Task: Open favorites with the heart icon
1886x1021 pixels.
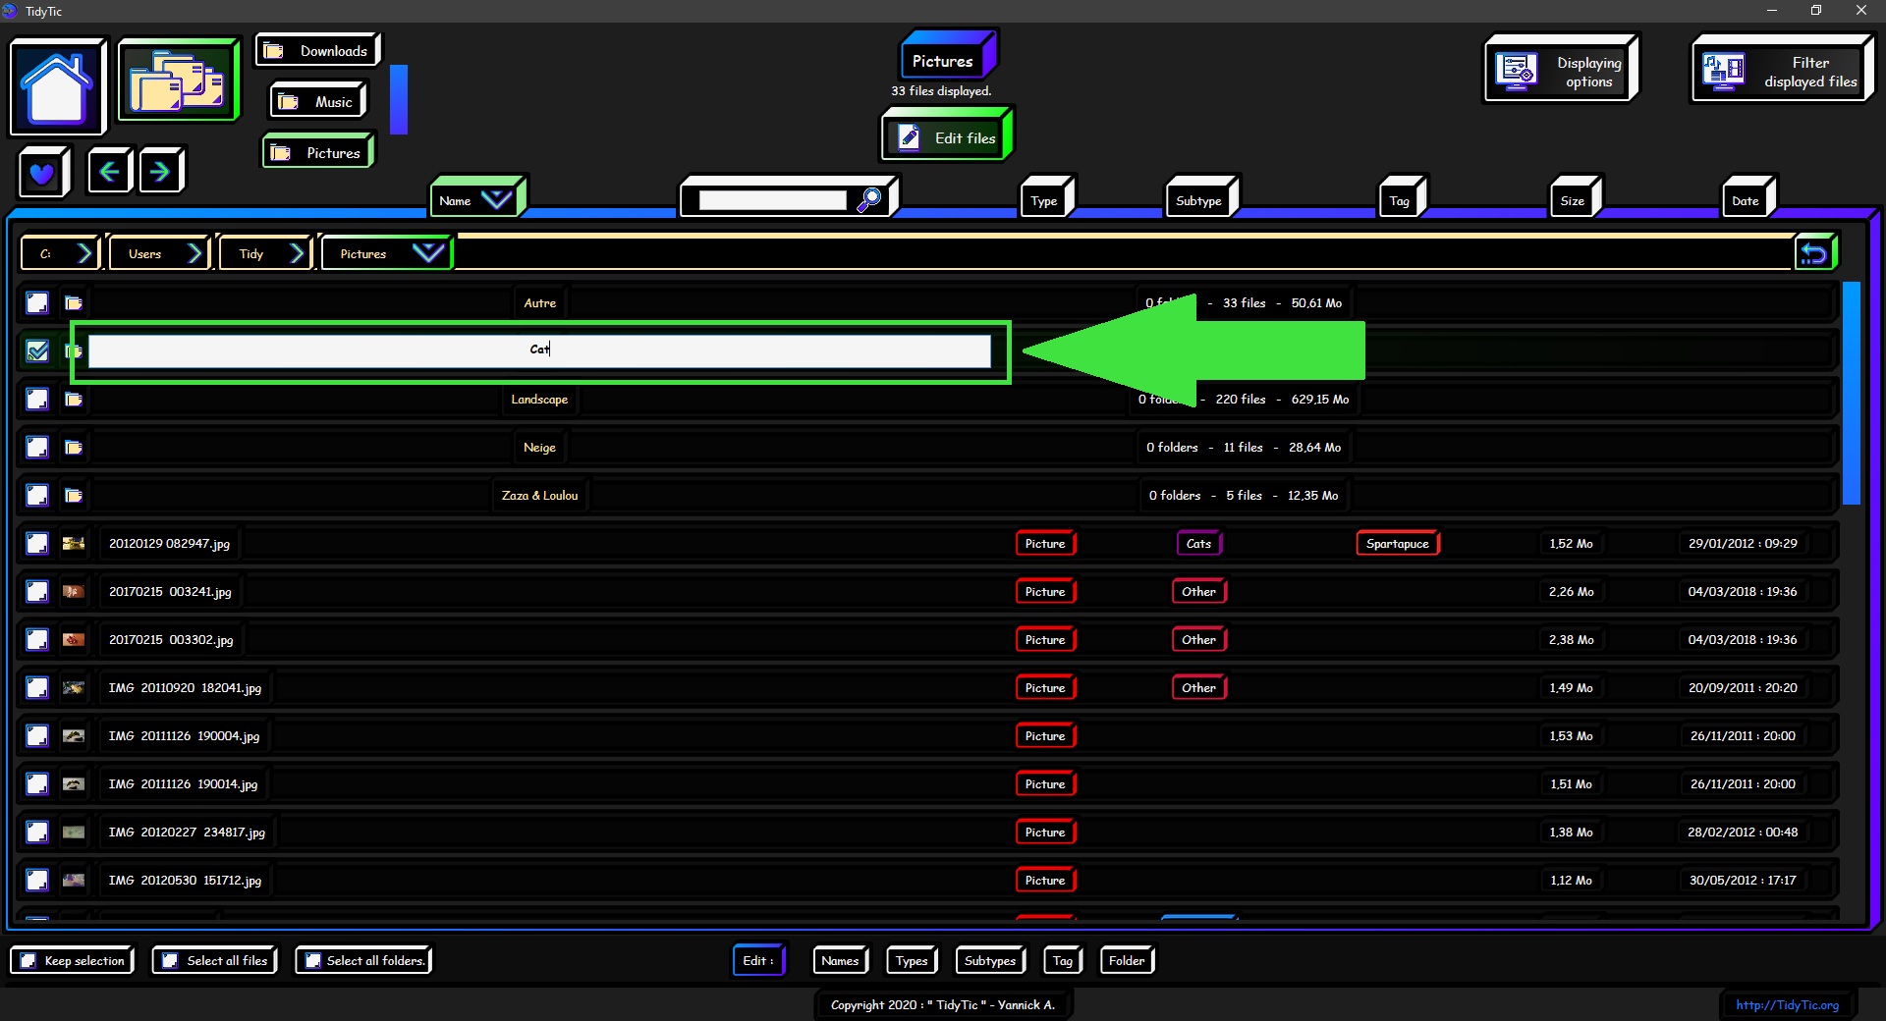Action: 42,173
